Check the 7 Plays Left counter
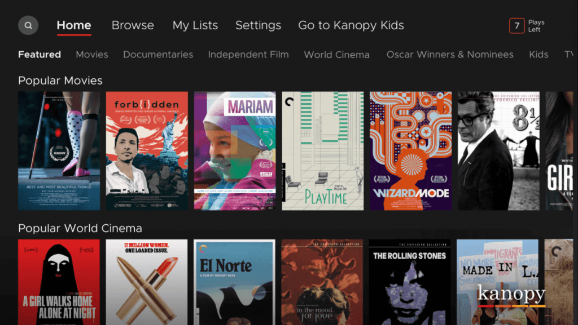Viewport: 578px width, 325px height. click(527, 26)
